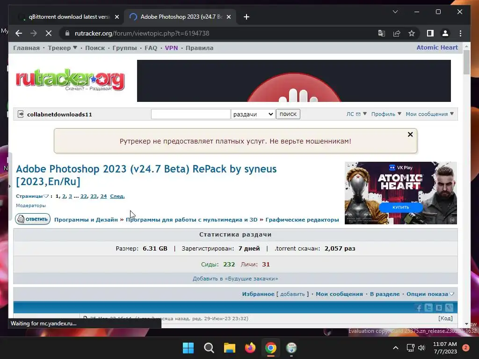Bookmark this page with the star icon
This screenshot has height=359, width=479.
click(x=412, y=33)
